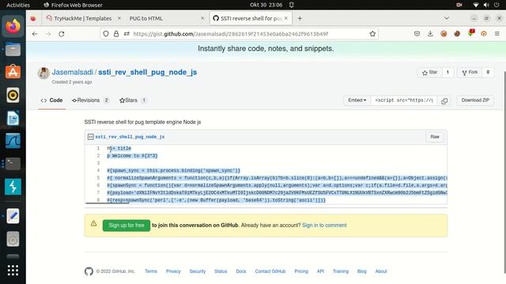
Task: Follow the Sign in to comment link
Action: click(324, 226)
